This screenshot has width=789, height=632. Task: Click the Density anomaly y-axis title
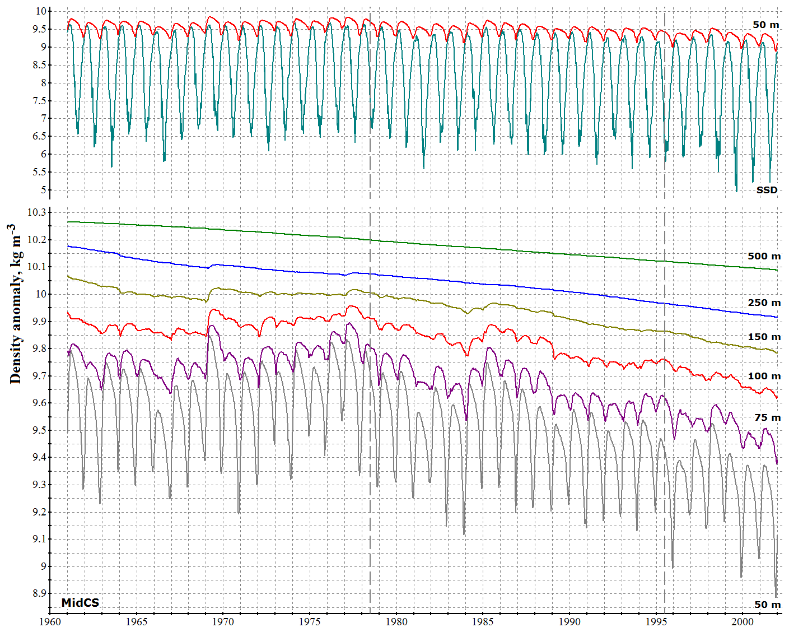[x=15, y=304]
